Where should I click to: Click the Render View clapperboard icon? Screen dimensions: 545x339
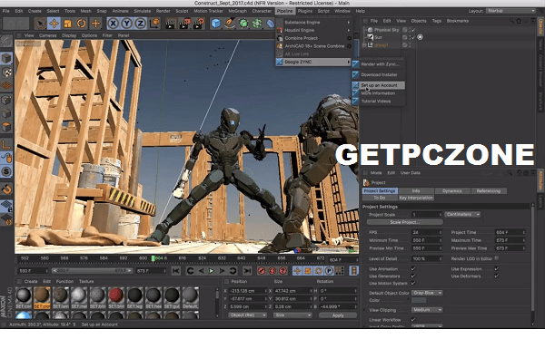(x=170, y=24)
